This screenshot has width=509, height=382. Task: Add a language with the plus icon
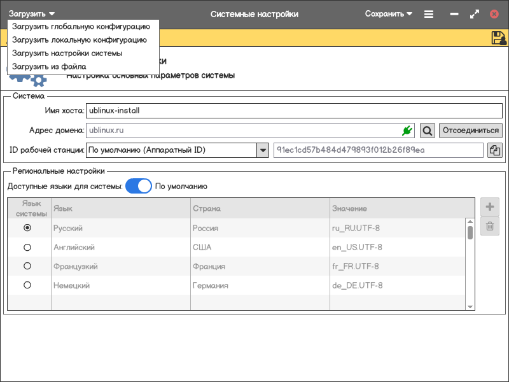pos(490,207)
